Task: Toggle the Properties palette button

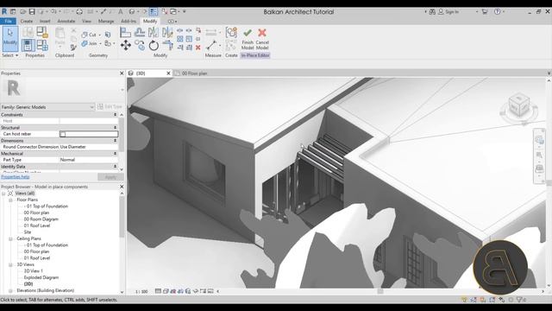Action: pos(28,45)
